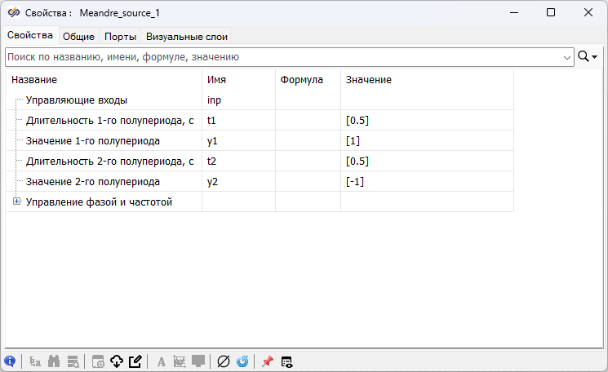This screenshot has width=608, height=372.
Task: Click the letter A font icon
Action: (161, 361)
